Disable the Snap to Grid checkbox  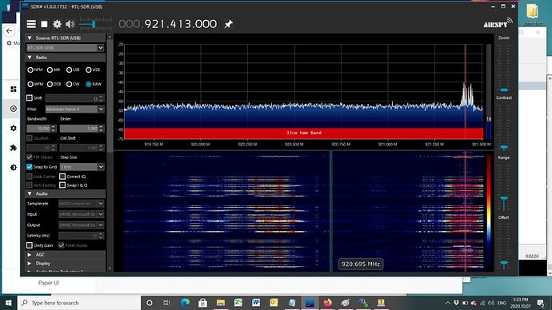coord(30,167)
